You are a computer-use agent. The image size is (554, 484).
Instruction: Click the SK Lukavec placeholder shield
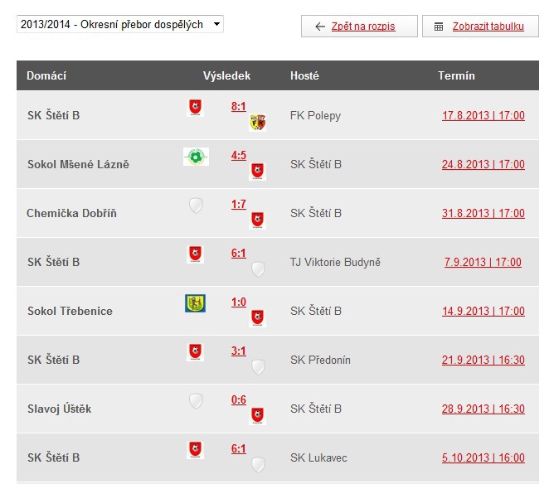(x=258, y=465)
